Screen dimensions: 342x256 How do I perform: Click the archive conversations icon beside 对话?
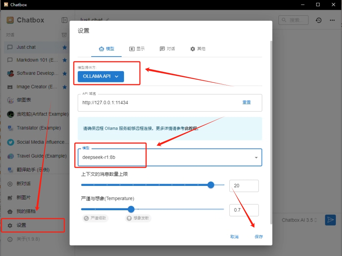pos(64,35)
